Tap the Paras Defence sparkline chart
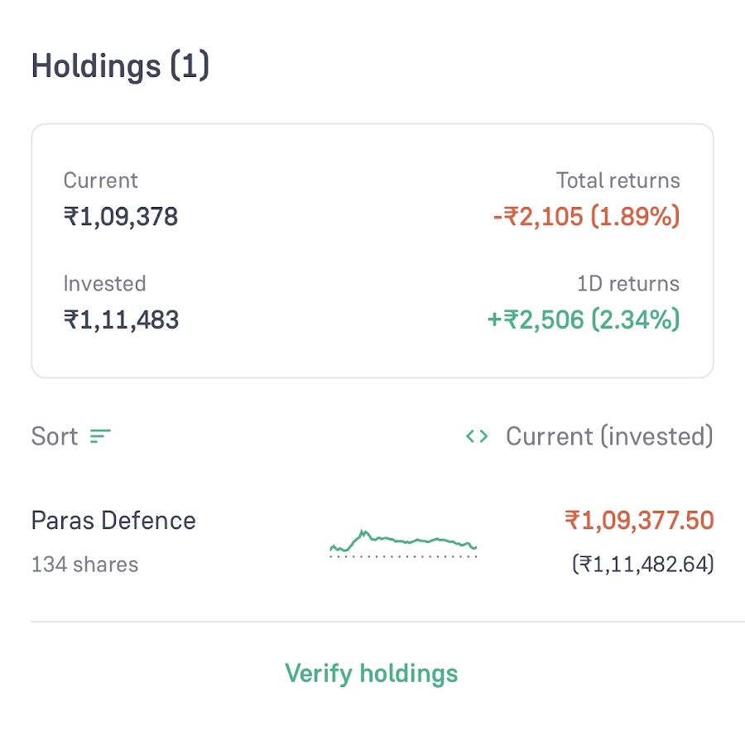This screenshot has width=745, height=745. point(403,541)
